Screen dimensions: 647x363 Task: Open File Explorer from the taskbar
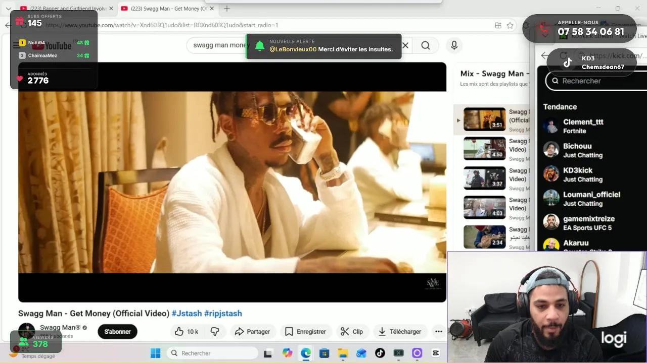[x=343, y=353]
